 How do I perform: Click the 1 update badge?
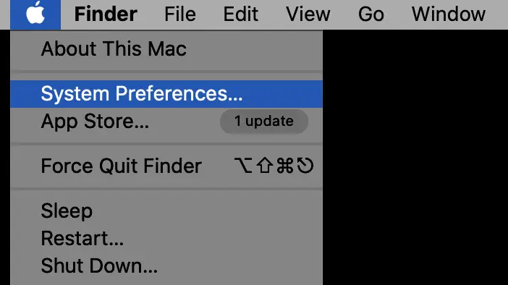pyautogui.click(x=263, y=122)
